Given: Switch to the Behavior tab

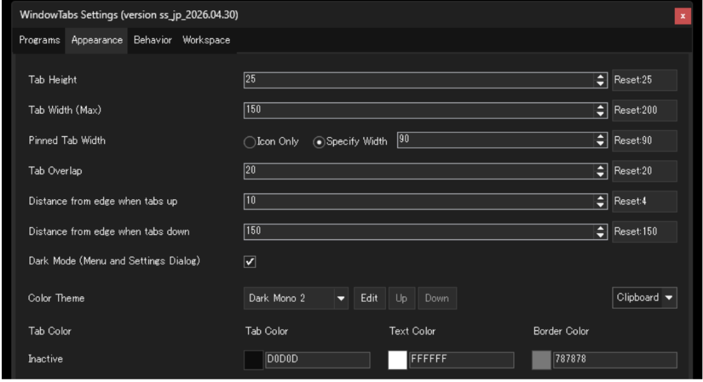Looking at the screenshot, I should [x=152, y=40].
